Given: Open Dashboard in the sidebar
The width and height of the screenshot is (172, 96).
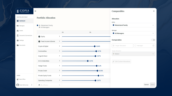Looking at the screenshot, I should [x=24, y=21].
